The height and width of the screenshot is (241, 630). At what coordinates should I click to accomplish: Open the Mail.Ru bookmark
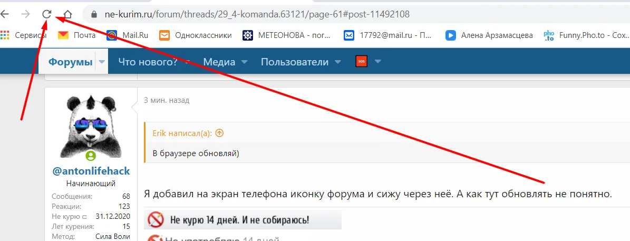128,35
